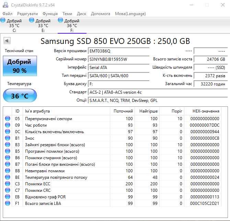Screen dimensions: 230x221
Task: Click status orb for attribute B1 Знос
Action: click(x=8, y=138)
